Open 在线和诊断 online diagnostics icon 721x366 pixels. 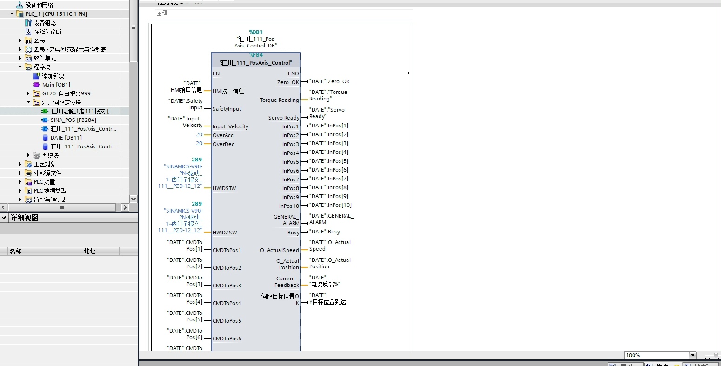coord(28,32)
